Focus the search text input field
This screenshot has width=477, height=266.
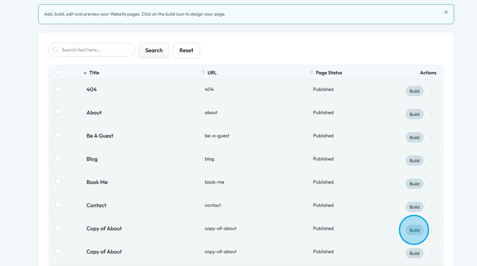[x=96, y=50]
